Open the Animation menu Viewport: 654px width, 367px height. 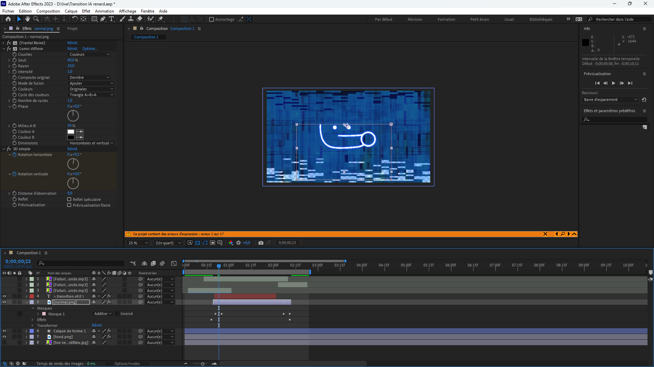click(104, 11)
